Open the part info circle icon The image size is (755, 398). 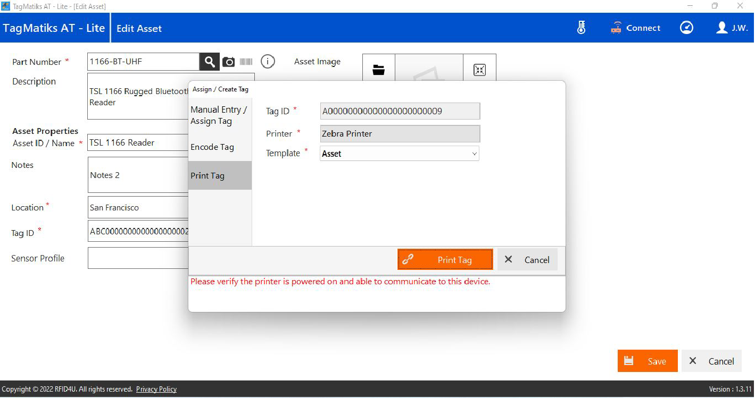(268, 62)
